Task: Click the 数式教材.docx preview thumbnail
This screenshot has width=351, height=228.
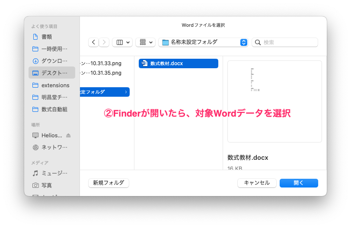Action: (x=274, y=101)
